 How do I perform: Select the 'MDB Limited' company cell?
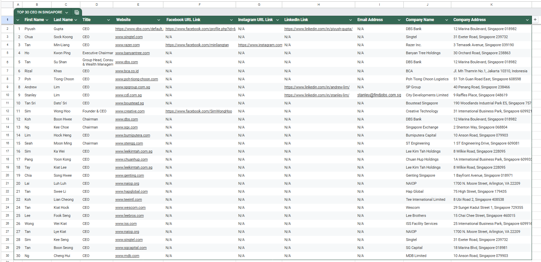427,256
